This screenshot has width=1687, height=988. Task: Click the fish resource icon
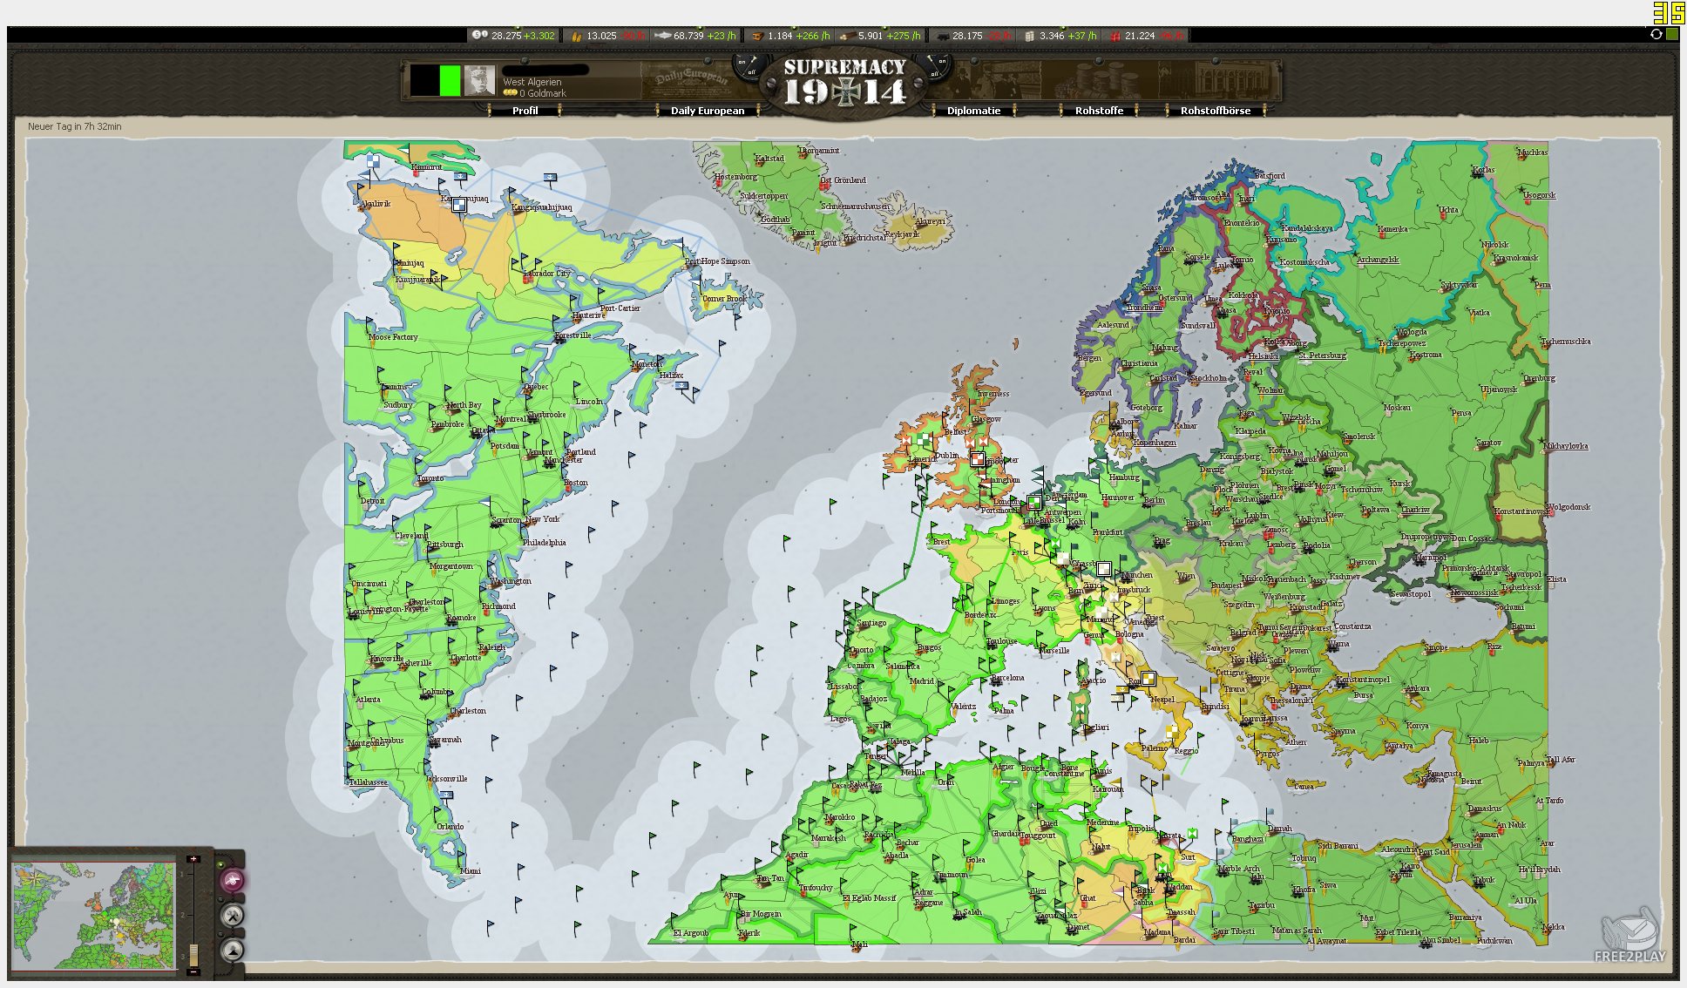pos(662,36)
